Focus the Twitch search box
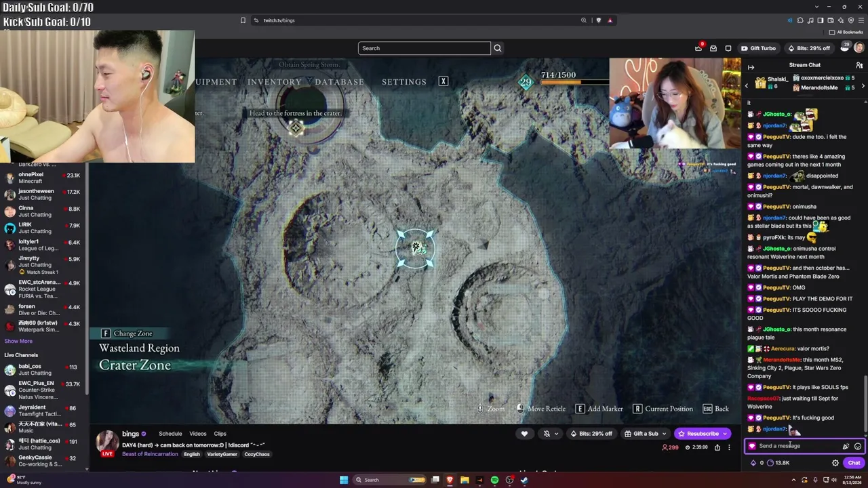868x488 pixels. pyautogui.click(x=425, y=48)
